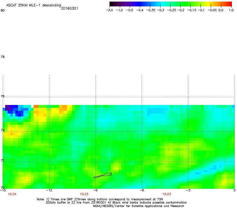This screenshot has height=208, width=237.
Task: Click the red 15:23 time label
Action: (x=167, y=194)
